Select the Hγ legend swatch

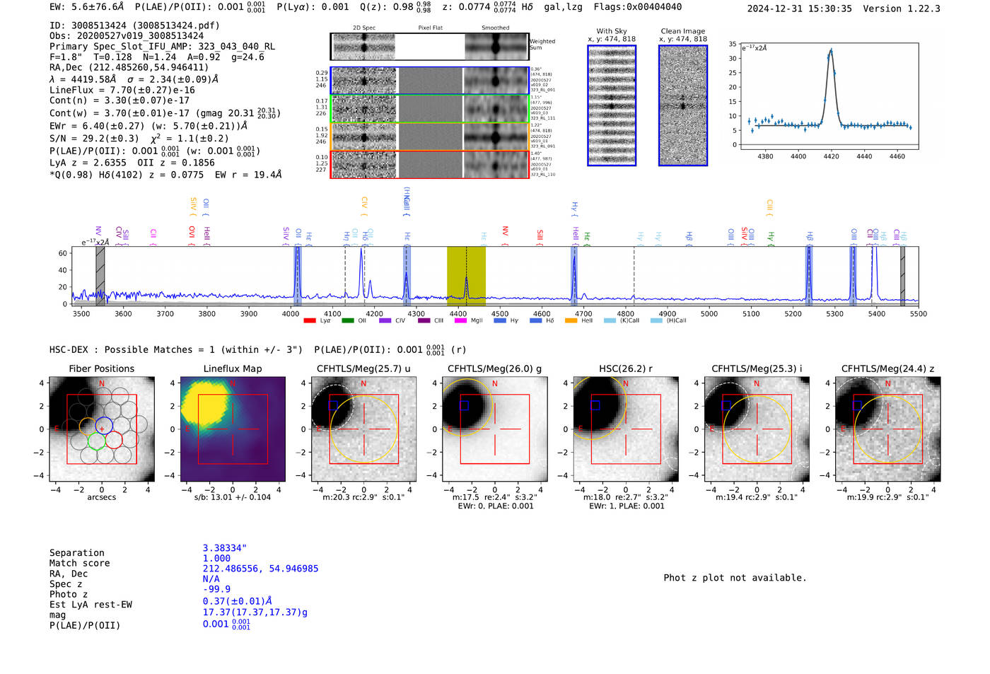pyautogui.click(x=500, y=320)
